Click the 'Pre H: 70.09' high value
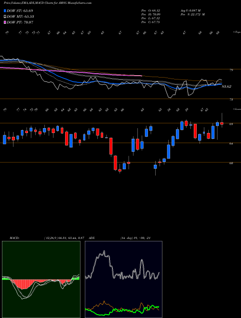The image size is (241, 318). (x=151, y=14)
